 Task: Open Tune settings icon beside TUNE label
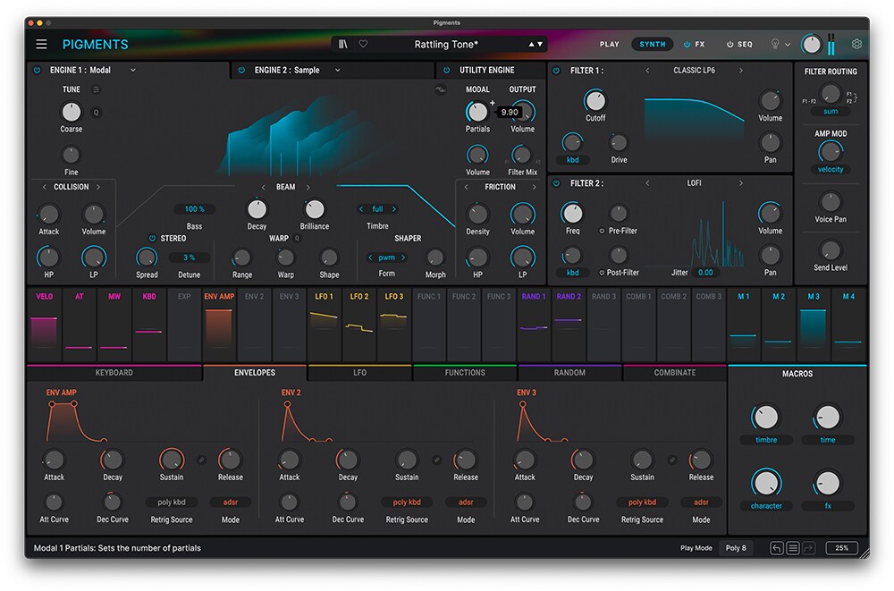[96, 89]
